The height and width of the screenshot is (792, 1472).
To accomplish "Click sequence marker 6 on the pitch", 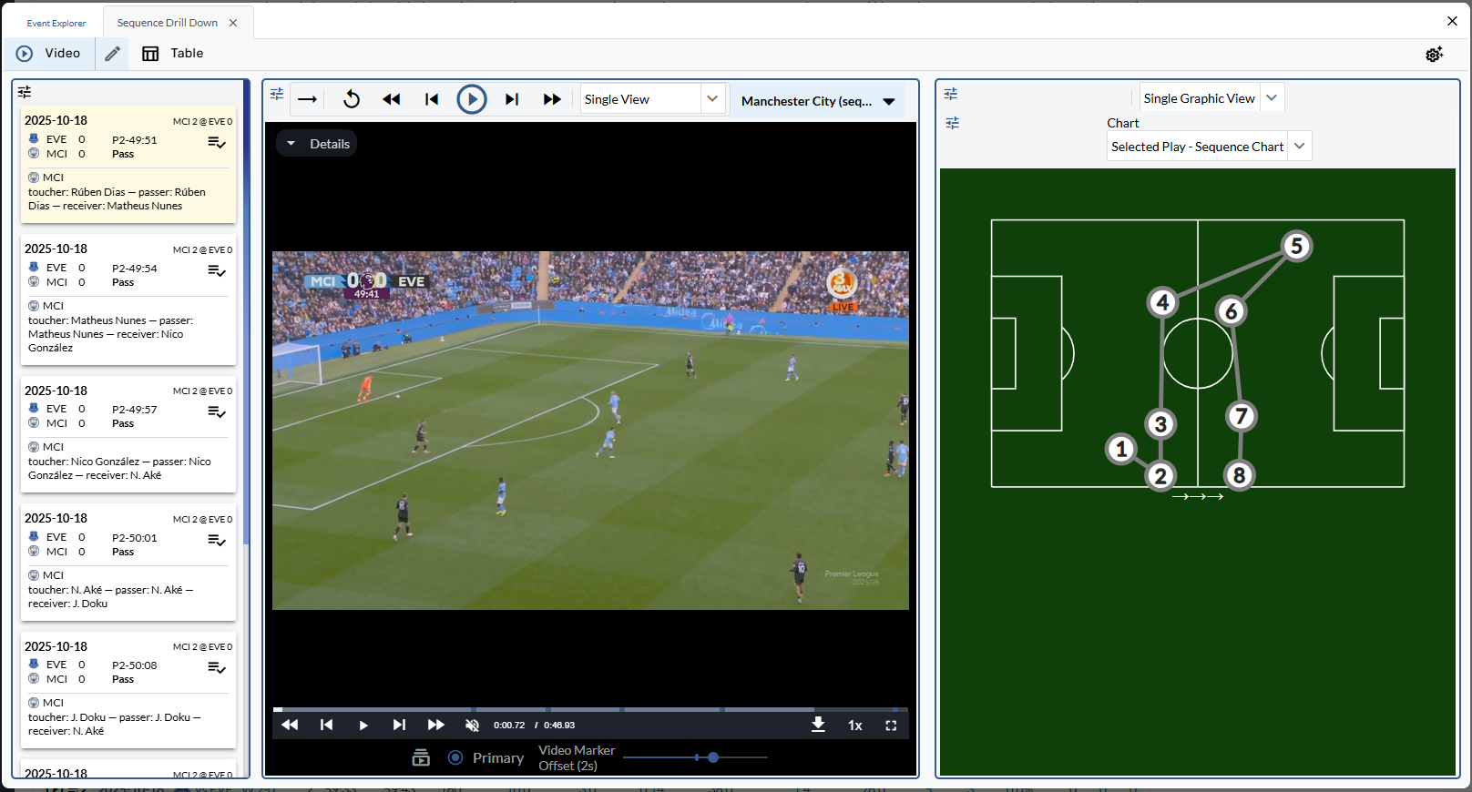I will [x=1232, y=311].
